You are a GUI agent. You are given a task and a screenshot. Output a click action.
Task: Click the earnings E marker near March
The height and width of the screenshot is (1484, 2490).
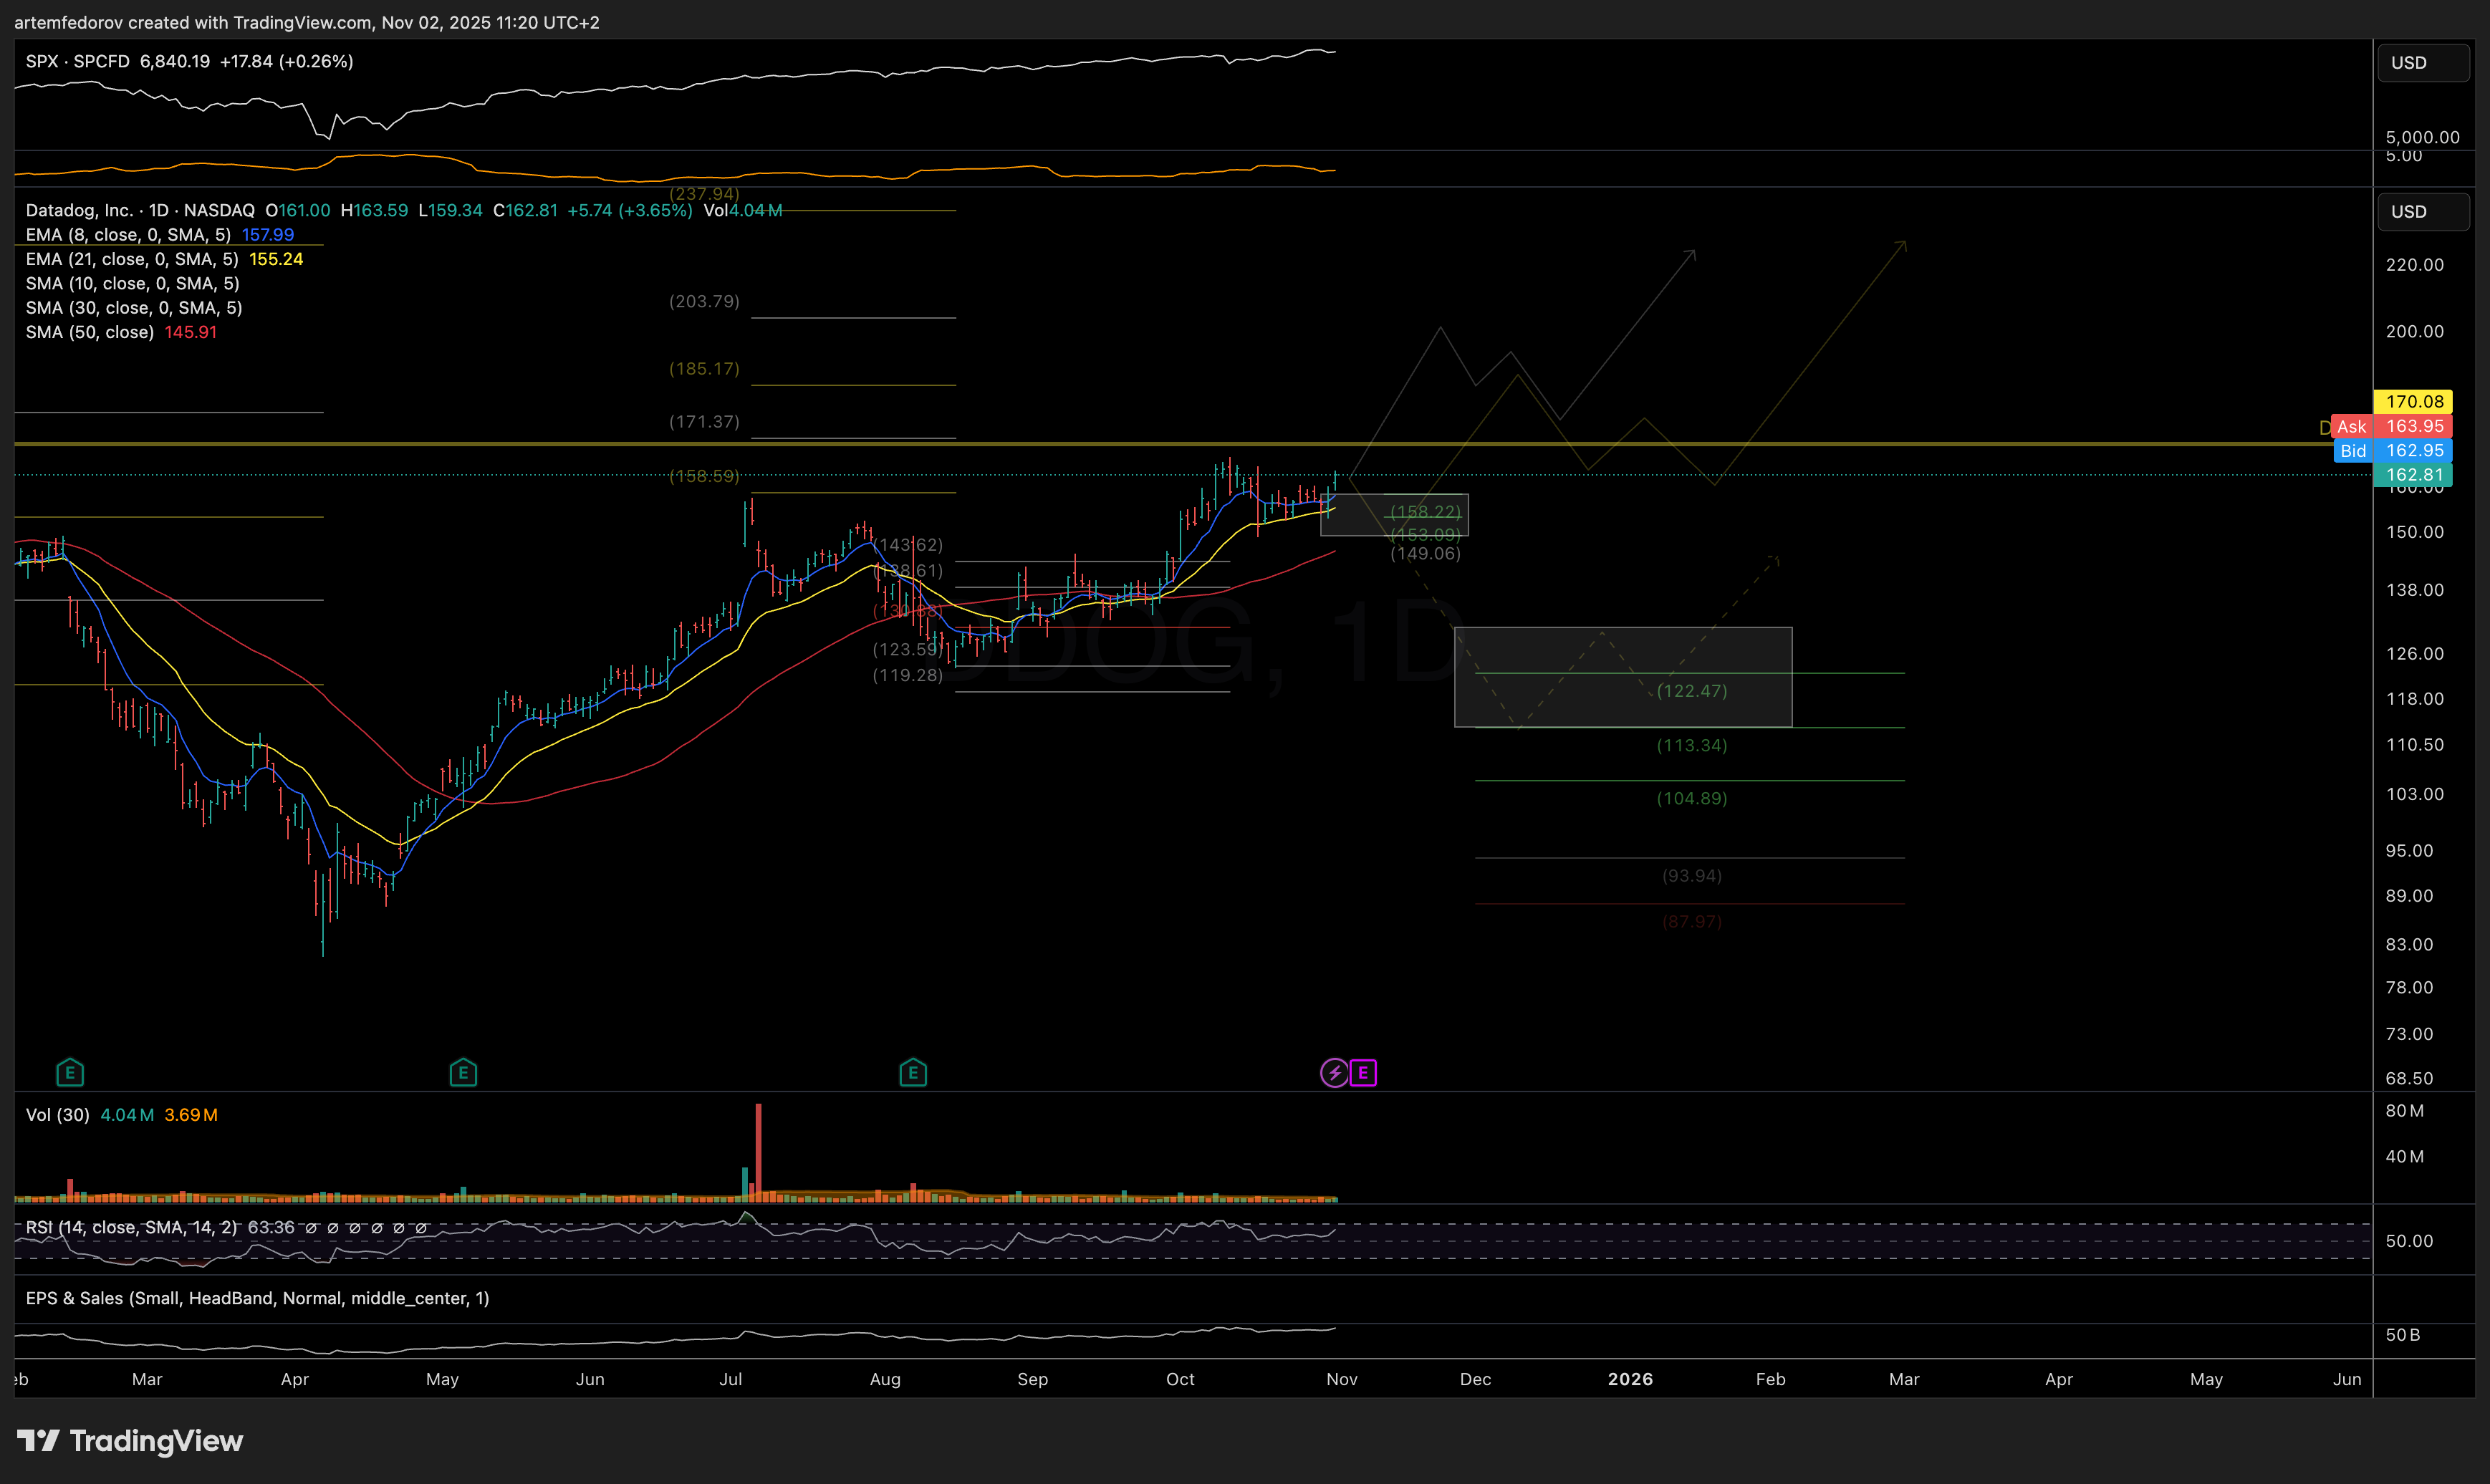(x=69, y=1073)
